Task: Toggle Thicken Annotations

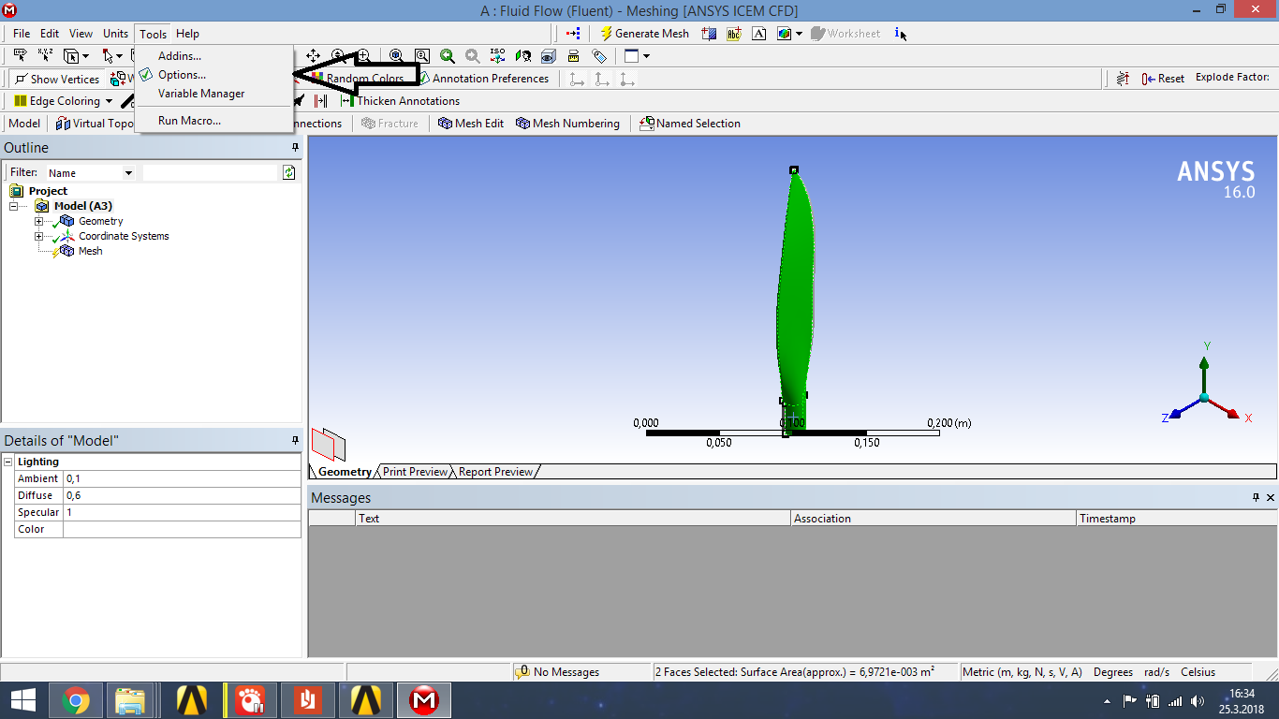Action: [x=401, y=101]
